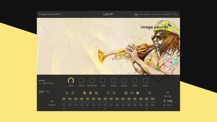217x122 pixels.
Task: Click the diamond pattern icon beside the envelope waveform icon
Action: (90, 93)
